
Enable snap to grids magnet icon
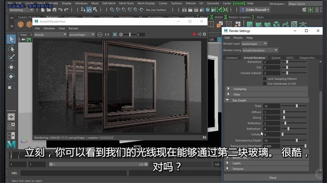[x=112, y=10]
